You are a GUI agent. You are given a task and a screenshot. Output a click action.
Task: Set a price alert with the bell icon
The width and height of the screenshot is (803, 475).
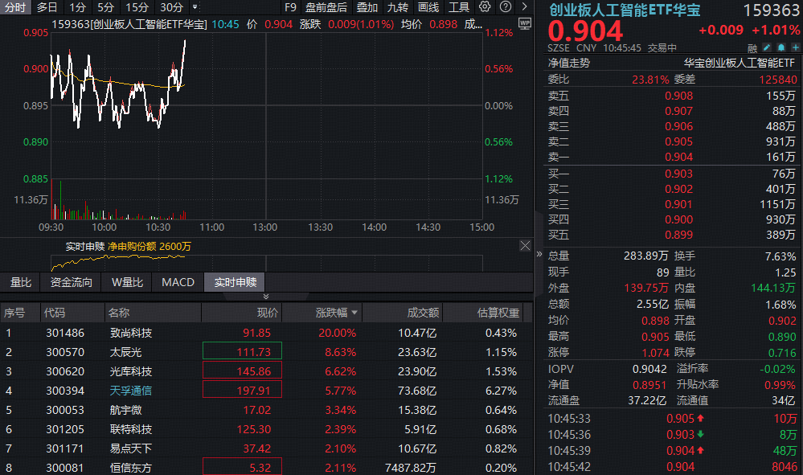[782, 47]
